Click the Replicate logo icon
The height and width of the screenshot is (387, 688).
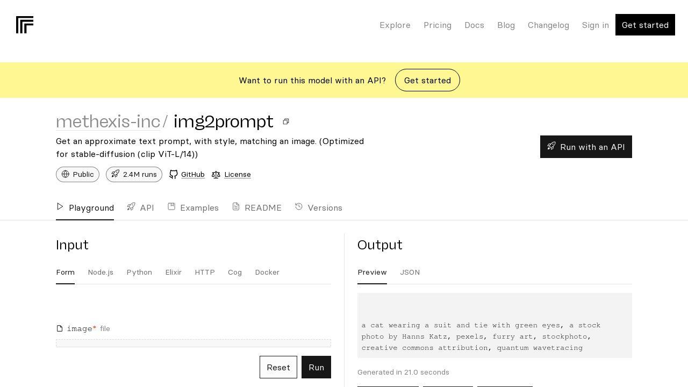coord(25,25)
